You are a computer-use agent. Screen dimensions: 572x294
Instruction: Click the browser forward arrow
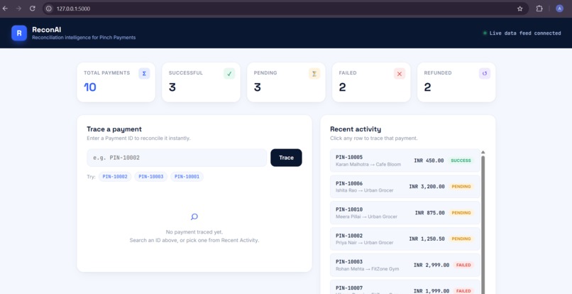[x=18, y=9]
